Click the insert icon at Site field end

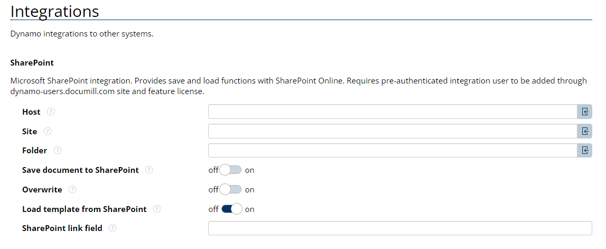pyautogui.click(x=585, y=131)
